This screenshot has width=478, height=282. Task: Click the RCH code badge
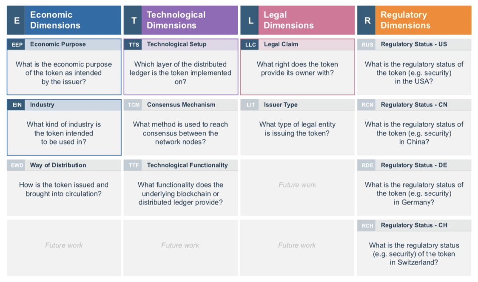[367, 225]
